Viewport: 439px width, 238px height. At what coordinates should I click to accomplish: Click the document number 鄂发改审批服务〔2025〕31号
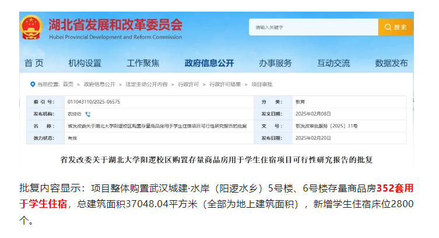(x=326, y=126)
